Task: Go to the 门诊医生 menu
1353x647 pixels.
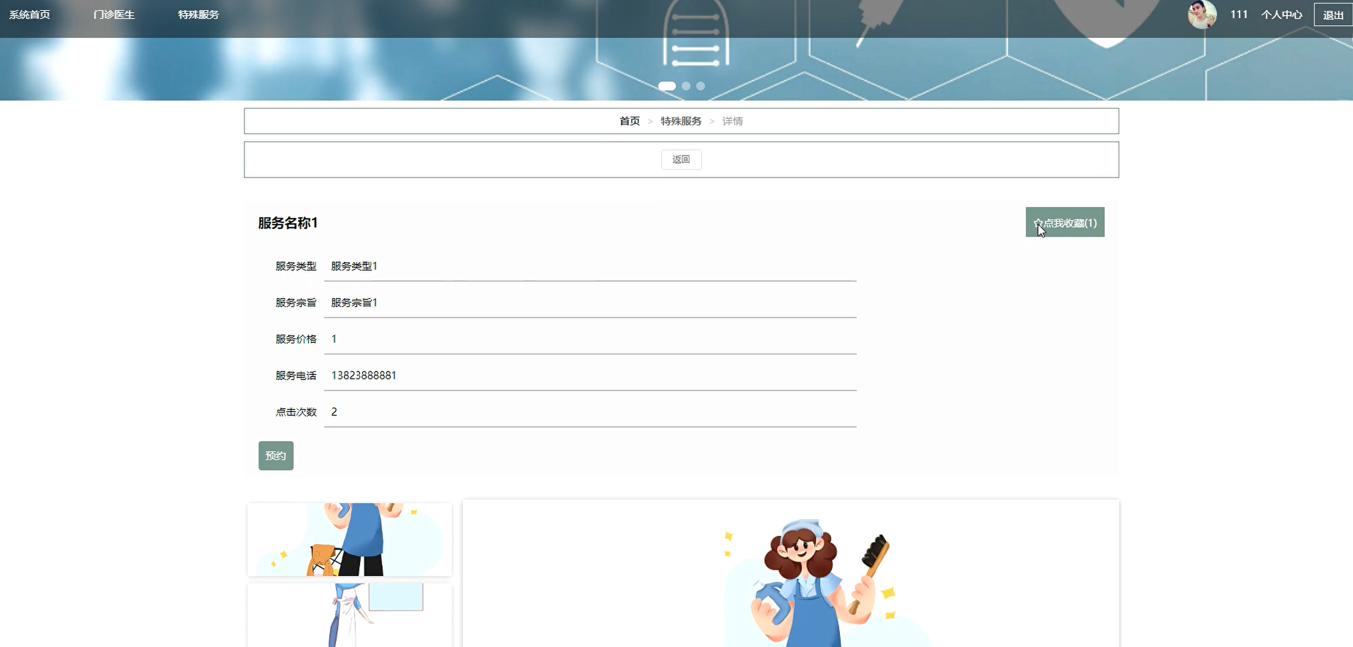Action: point(114,15)
